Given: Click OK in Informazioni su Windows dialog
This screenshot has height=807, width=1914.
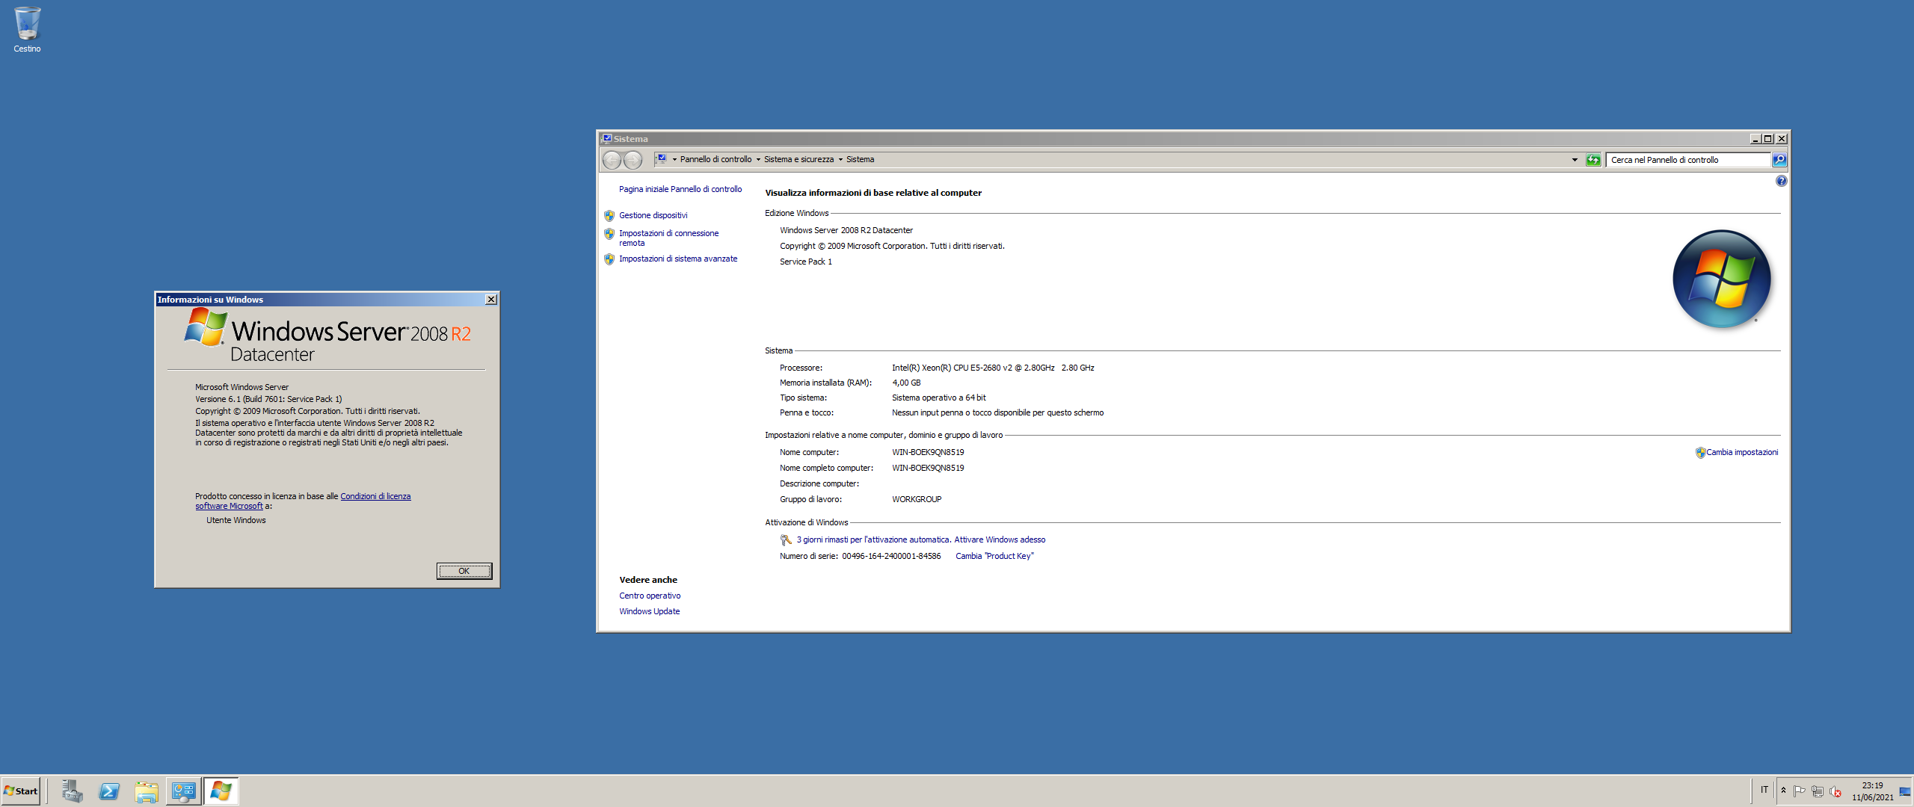Looking at the screenshot, I should [464, 571].
